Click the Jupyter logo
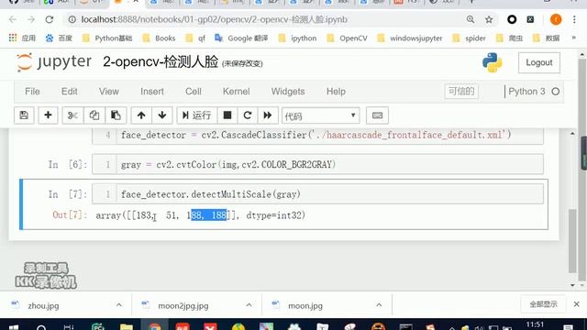The image size is (587, 330). tap(53, 61)
